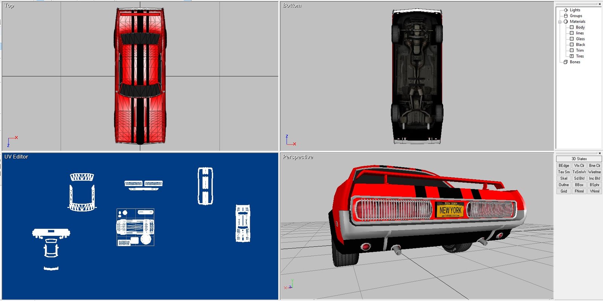603x301 pixels.
Task: Enable the BBox bounding box state
Action: [579, 185]
